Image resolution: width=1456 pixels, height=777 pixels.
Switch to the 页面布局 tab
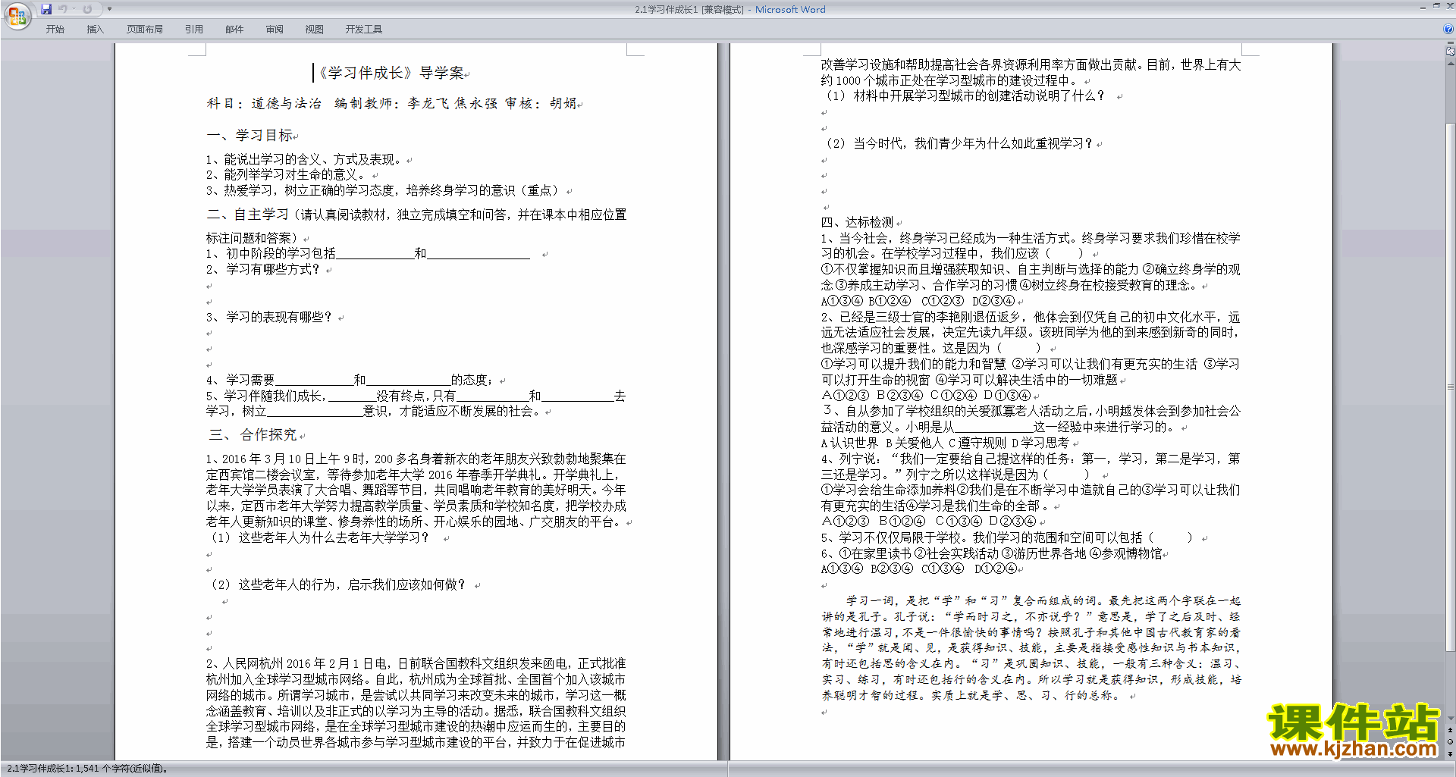pos(145,30)
